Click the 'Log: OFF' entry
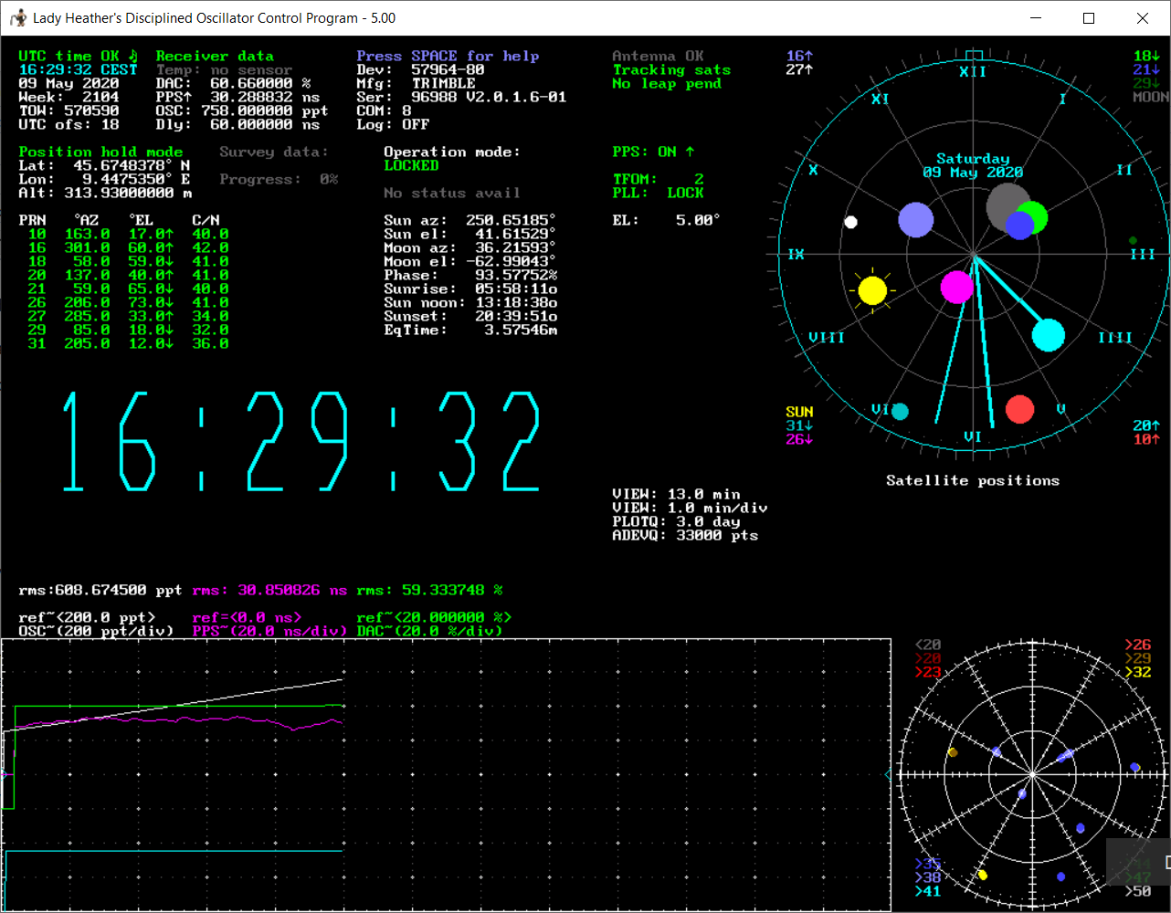The height and width of the screenshot is (913, 1171). (x=393, y=125)
